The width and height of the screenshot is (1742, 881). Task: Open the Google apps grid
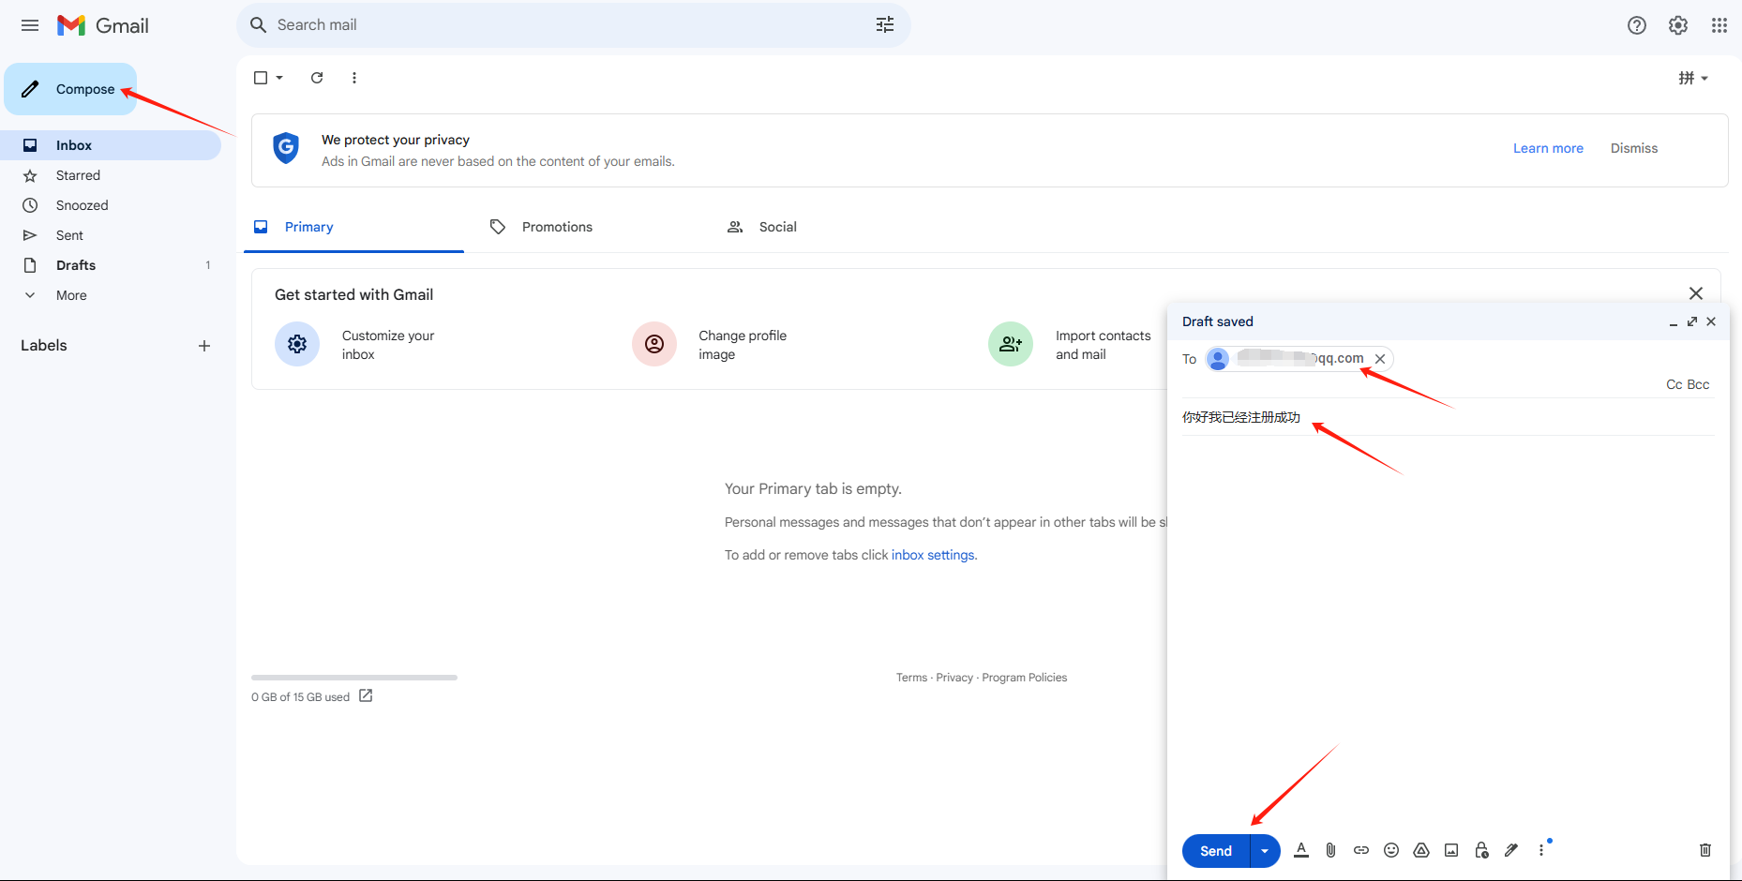click(x=1719, y=25)
